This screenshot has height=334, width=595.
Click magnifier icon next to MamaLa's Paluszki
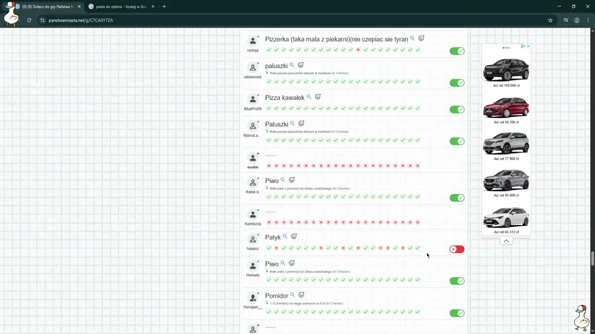pyautogui.click(x=292, y=123)
